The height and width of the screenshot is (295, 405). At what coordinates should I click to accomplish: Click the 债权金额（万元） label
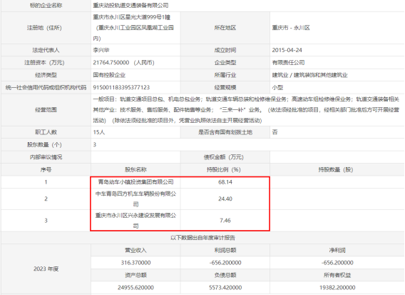click(x=224, y=157)
